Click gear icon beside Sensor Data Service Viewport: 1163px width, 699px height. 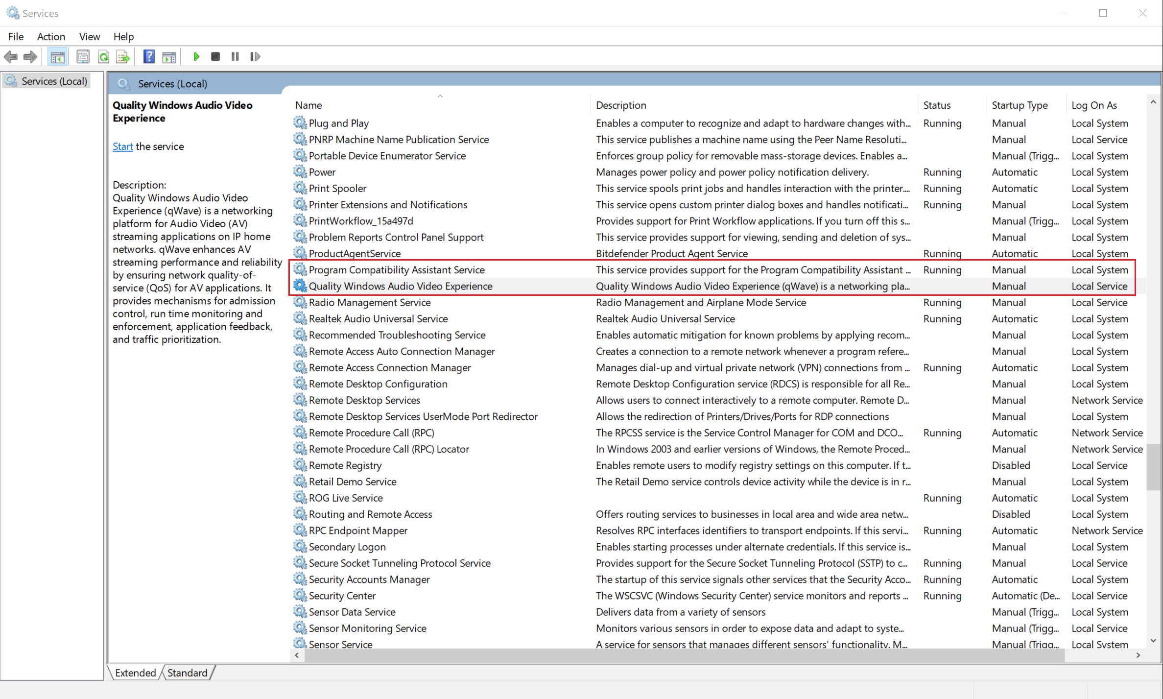click(x=300, y=611)
